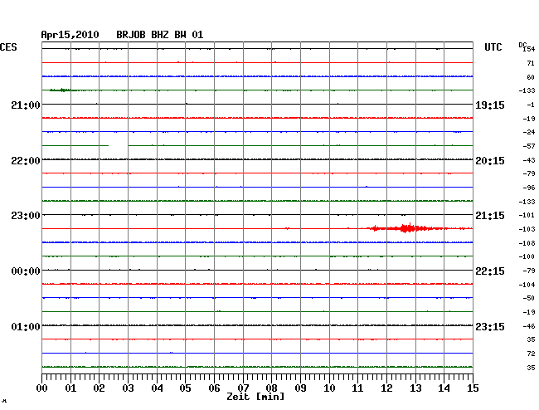Click the 01:00 local time label
Viewport: 539px width, 410px height.
(x=26, y=326)
